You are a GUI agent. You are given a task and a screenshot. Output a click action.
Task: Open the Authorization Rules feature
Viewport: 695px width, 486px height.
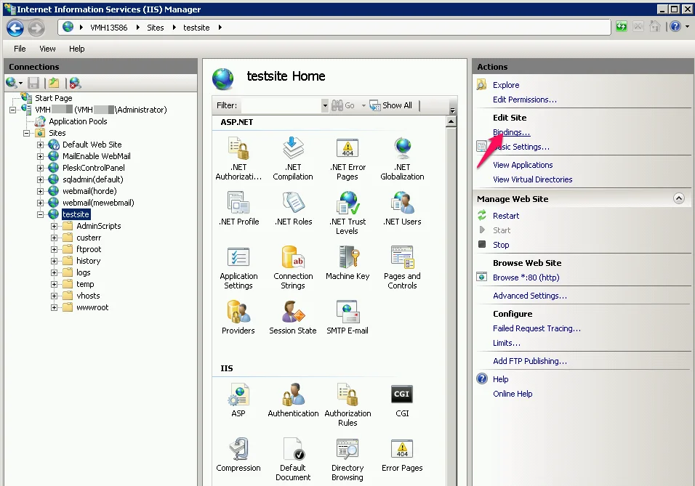click(347, 405)
